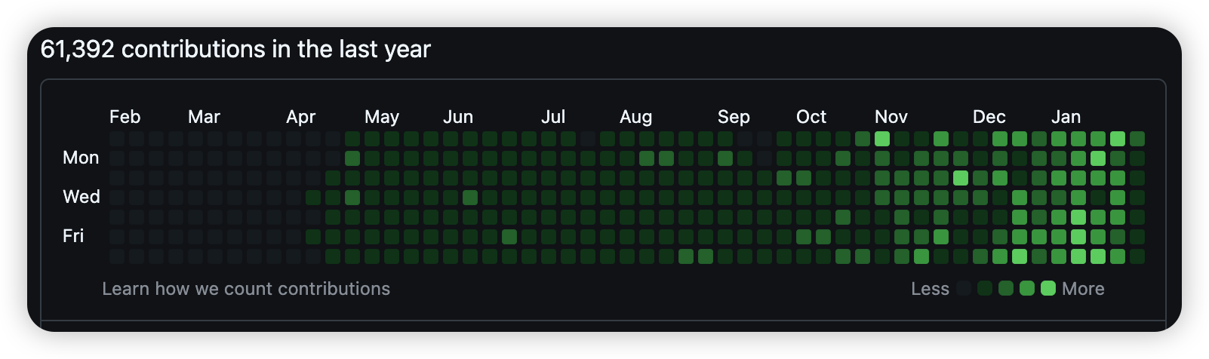This screenshot has width=1209, height=359.
Task: Click the Jan month label
Action: tap(1066, 117)
